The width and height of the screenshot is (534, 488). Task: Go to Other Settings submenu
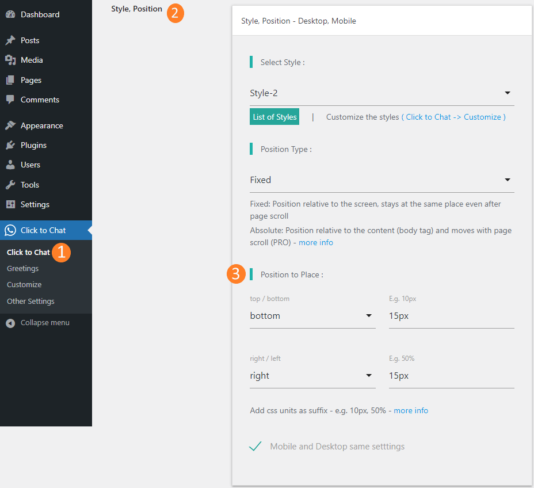(x=30, y=301)
